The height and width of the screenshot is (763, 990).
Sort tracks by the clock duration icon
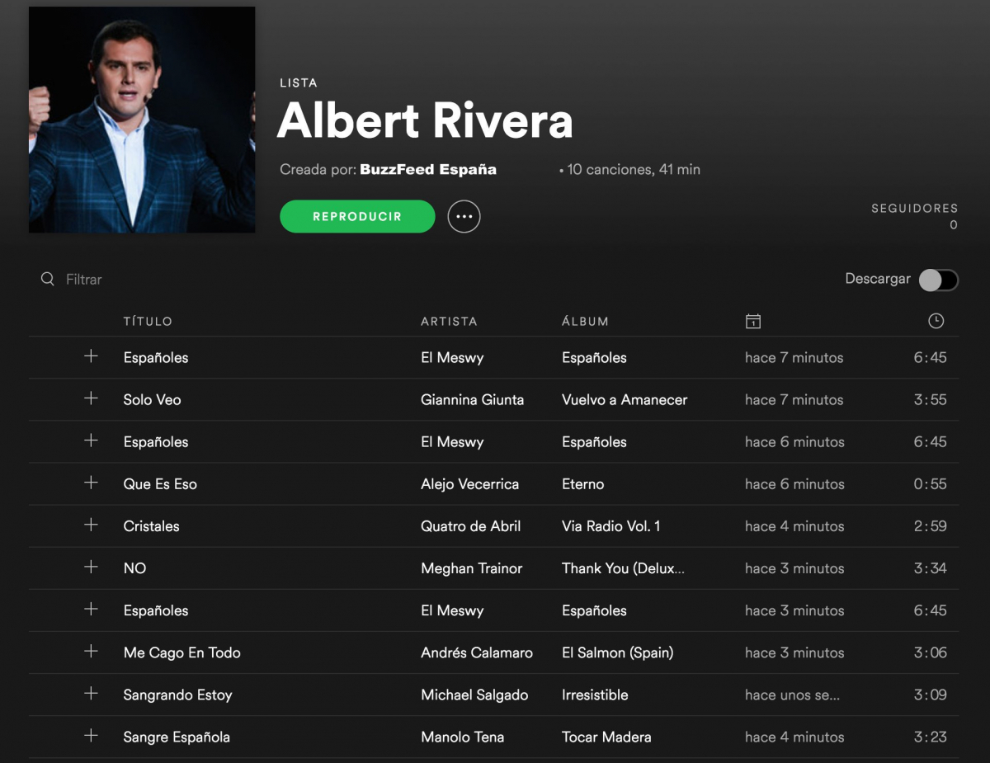pyautogui.click(x=936, y=321)
